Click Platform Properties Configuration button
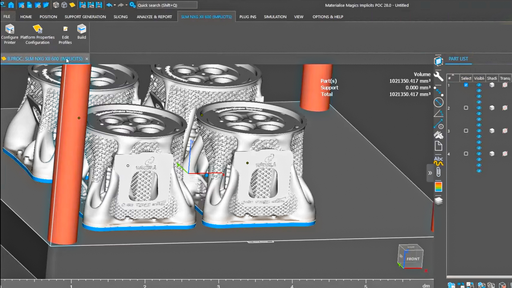 pos(37,34)
